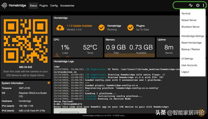
Task: Open Homebridge Settings from the menu
Action: coord(193,36)
